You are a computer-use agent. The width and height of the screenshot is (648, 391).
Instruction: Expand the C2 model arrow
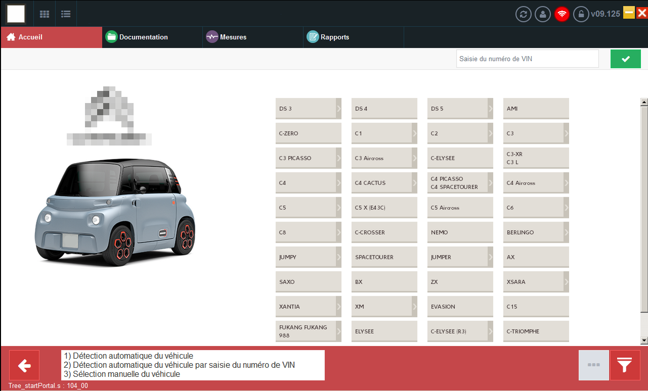click(x=491, y=134)
